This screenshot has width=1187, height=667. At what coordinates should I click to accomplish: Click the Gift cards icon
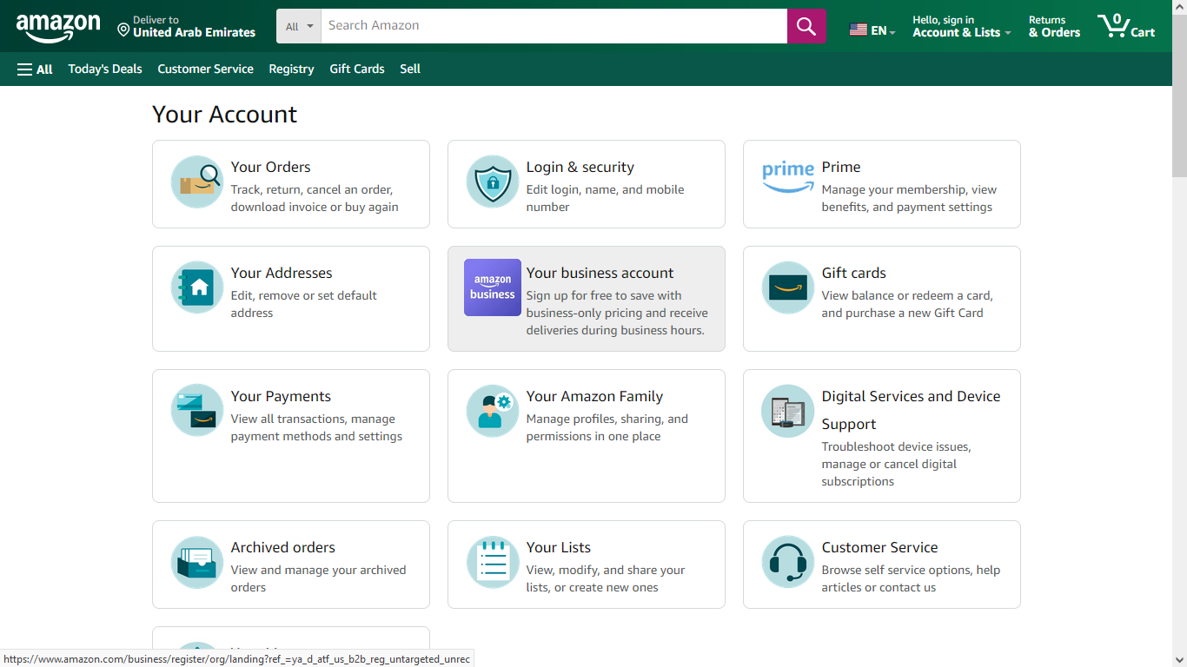[788, 287]
